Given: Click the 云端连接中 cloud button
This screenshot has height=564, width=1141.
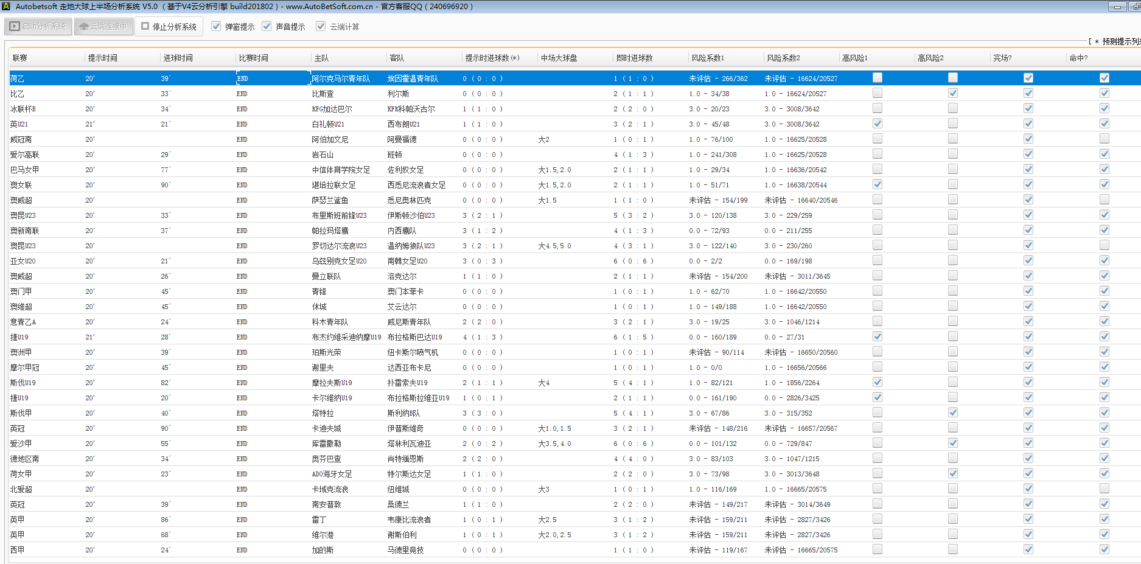Looking at the screenshot, I should (103, 27).
